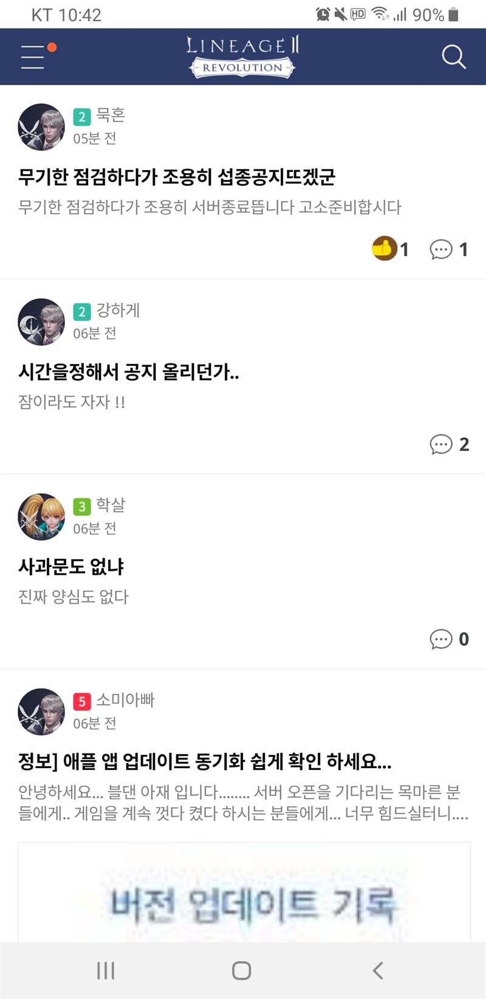Tap the Lineage II Revolution logo
The width and height of the screenshot is (486, 999).
(x=242, y=57)
